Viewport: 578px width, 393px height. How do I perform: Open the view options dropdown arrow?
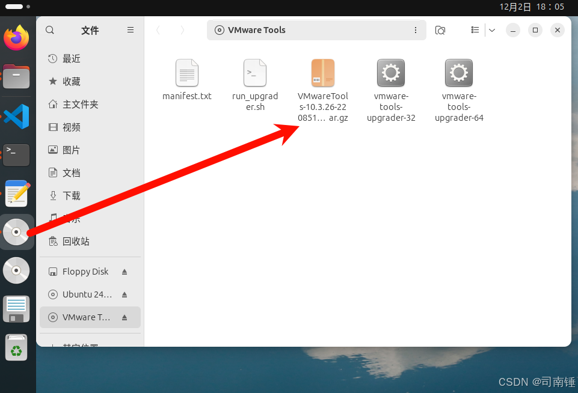(492, 29)
